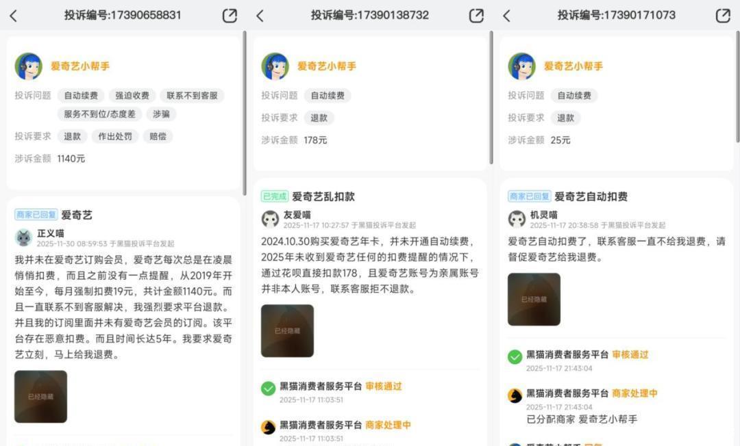Tap 正义喵 user avatar
The height and width of the screenshot is (446, 740).
23,238
